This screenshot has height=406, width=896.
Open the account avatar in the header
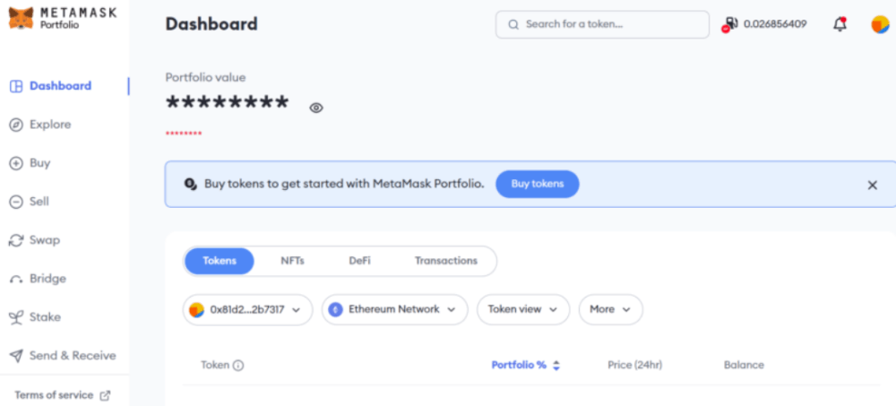[x=880, y=24]
